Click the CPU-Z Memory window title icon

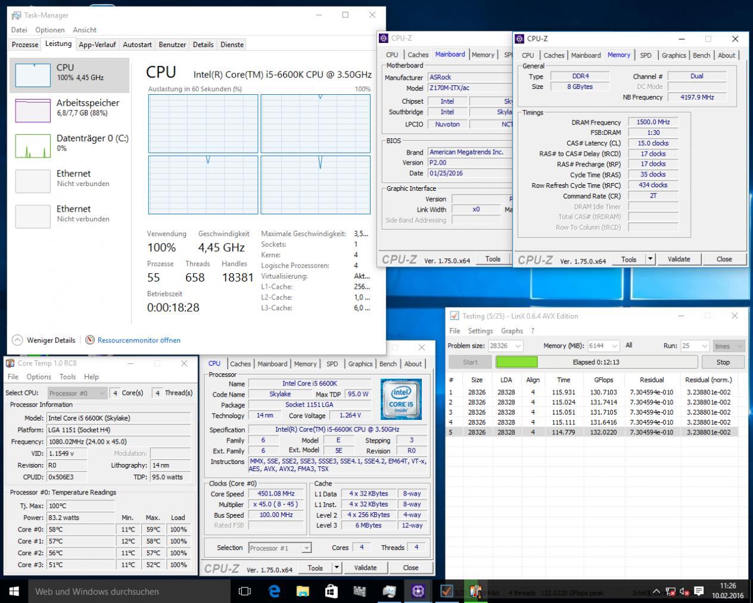[x=519, y=38]
